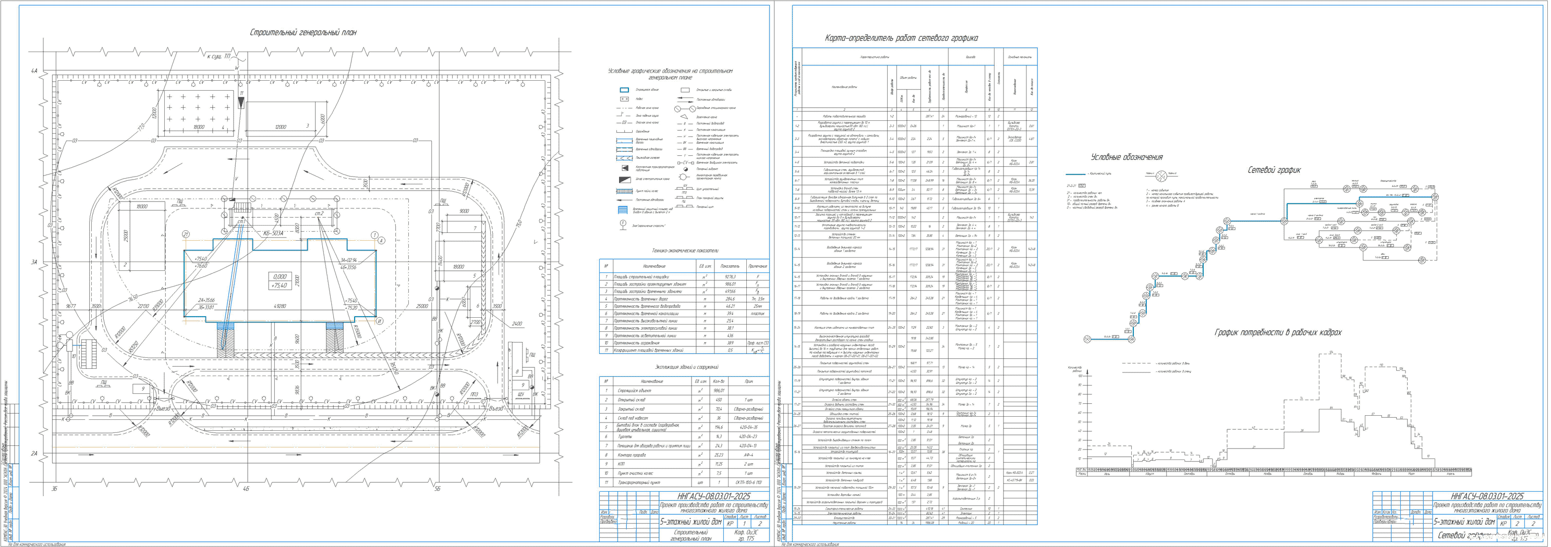Screen dimensions: 1551x547
Task: Select the 'Экспликация зданий и сооружений' heading
Action: point(686,366)
